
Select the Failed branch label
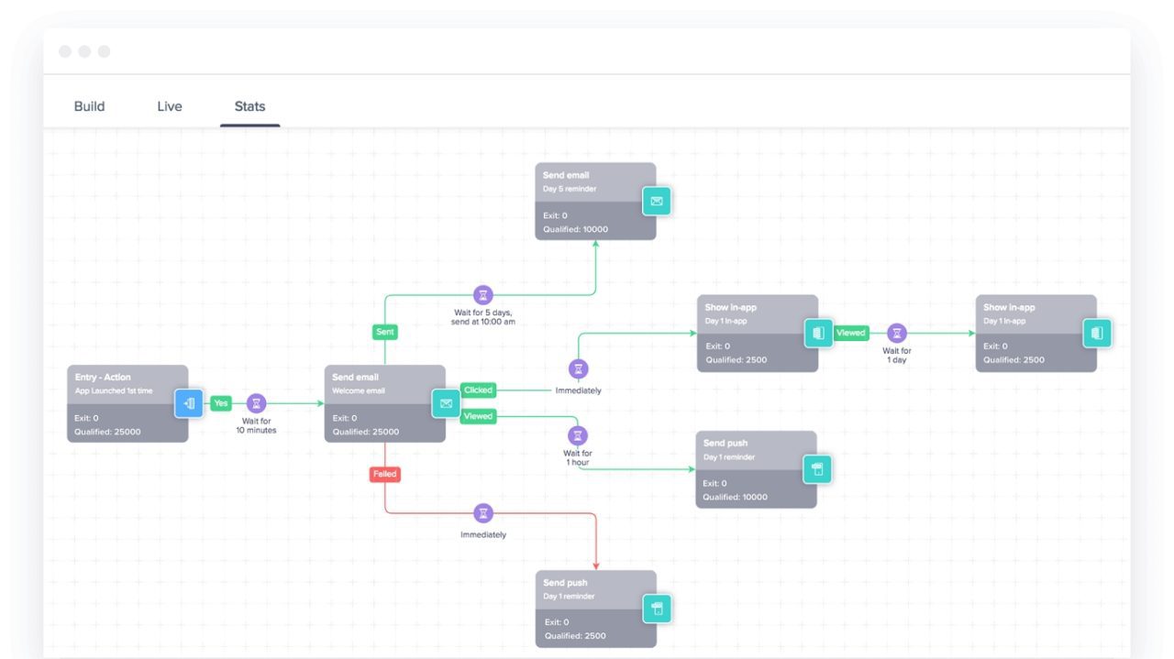click(x=385, y=474)
